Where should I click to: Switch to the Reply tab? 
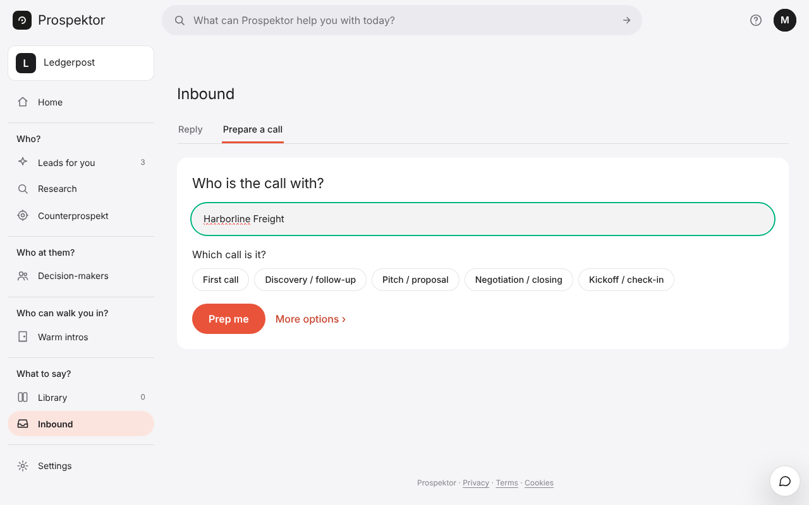[x=190, y=129]
